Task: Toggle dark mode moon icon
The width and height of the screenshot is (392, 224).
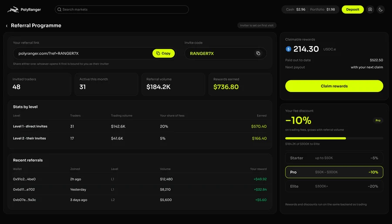Action: pos(381,10)
